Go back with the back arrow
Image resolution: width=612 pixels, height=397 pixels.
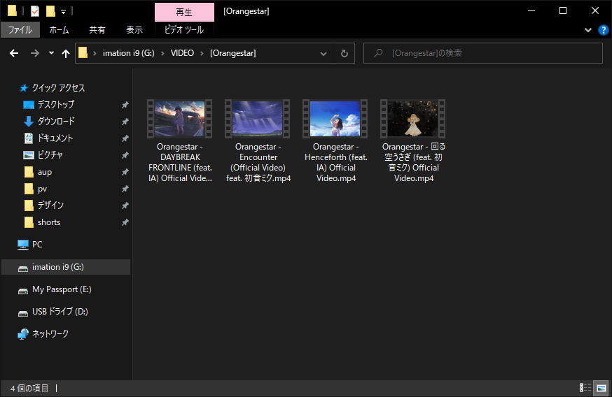14,53
